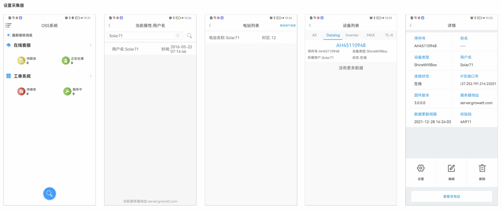Select the 用户名:Solar71 search result row

(x=150, y=49)
